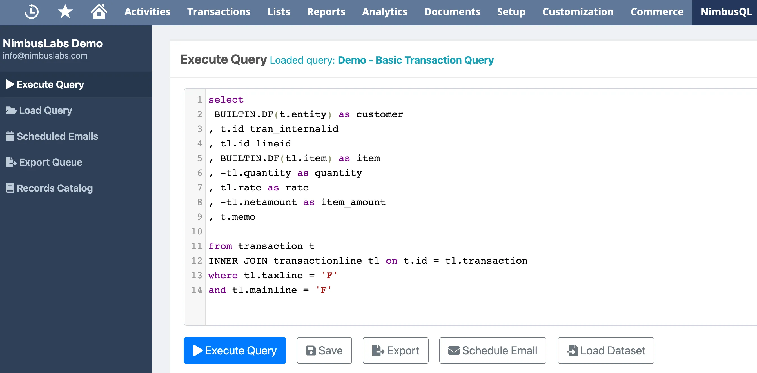This screenshot has height=373, width=757.
Task: Click the play icon in blue Execute button
Action: [x=198, y=350]
